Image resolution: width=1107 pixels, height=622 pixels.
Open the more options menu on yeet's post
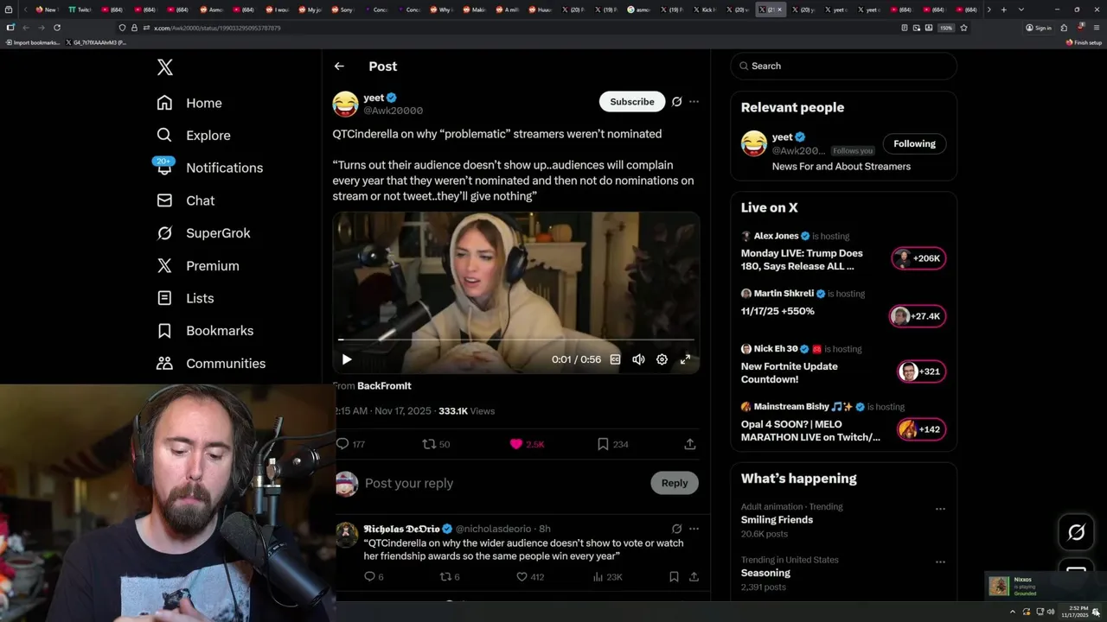pyautogui.click(x=694, y=101)
